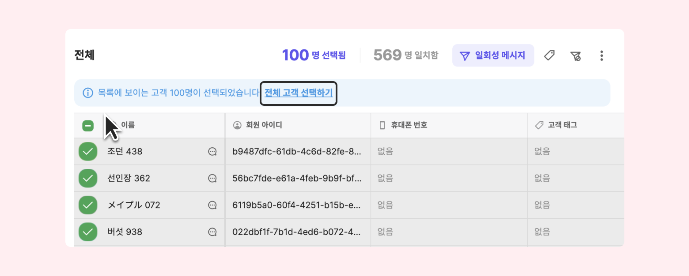Uncheck the row for 조던 438
The width and height of the screenshot is (689, 276).
(88, 152)
